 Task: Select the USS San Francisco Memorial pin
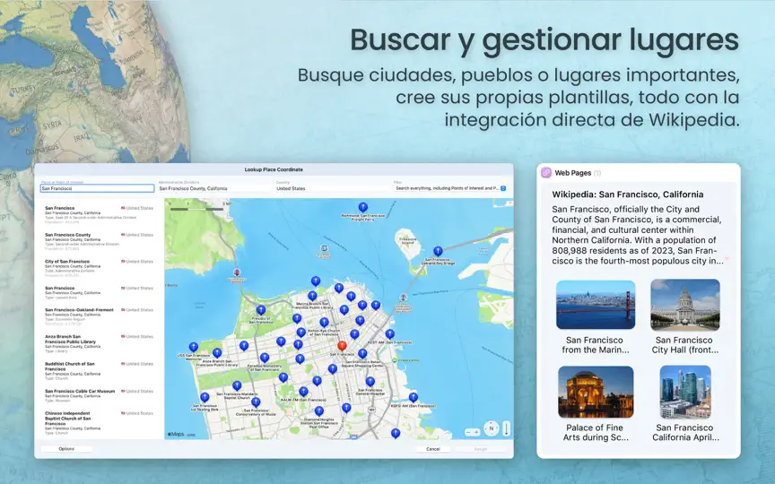click(194, 348)
